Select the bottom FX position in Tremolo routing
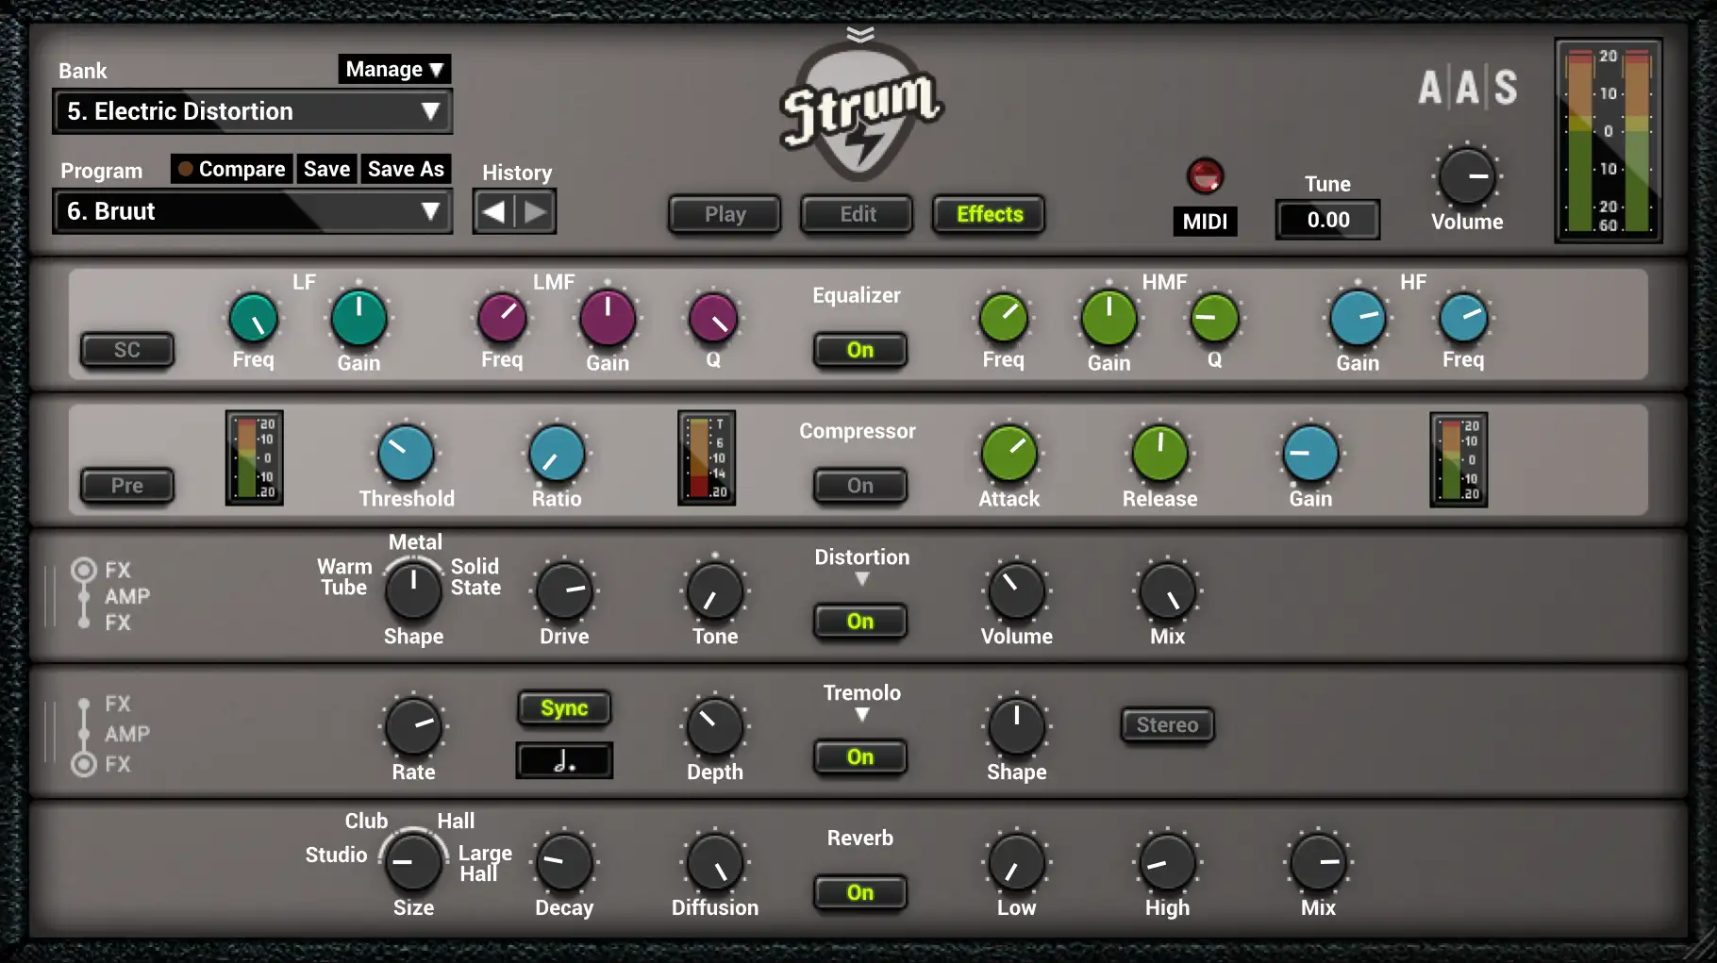Image resolution: width=1717 pixels, height=963 pixels. (84, 764)
